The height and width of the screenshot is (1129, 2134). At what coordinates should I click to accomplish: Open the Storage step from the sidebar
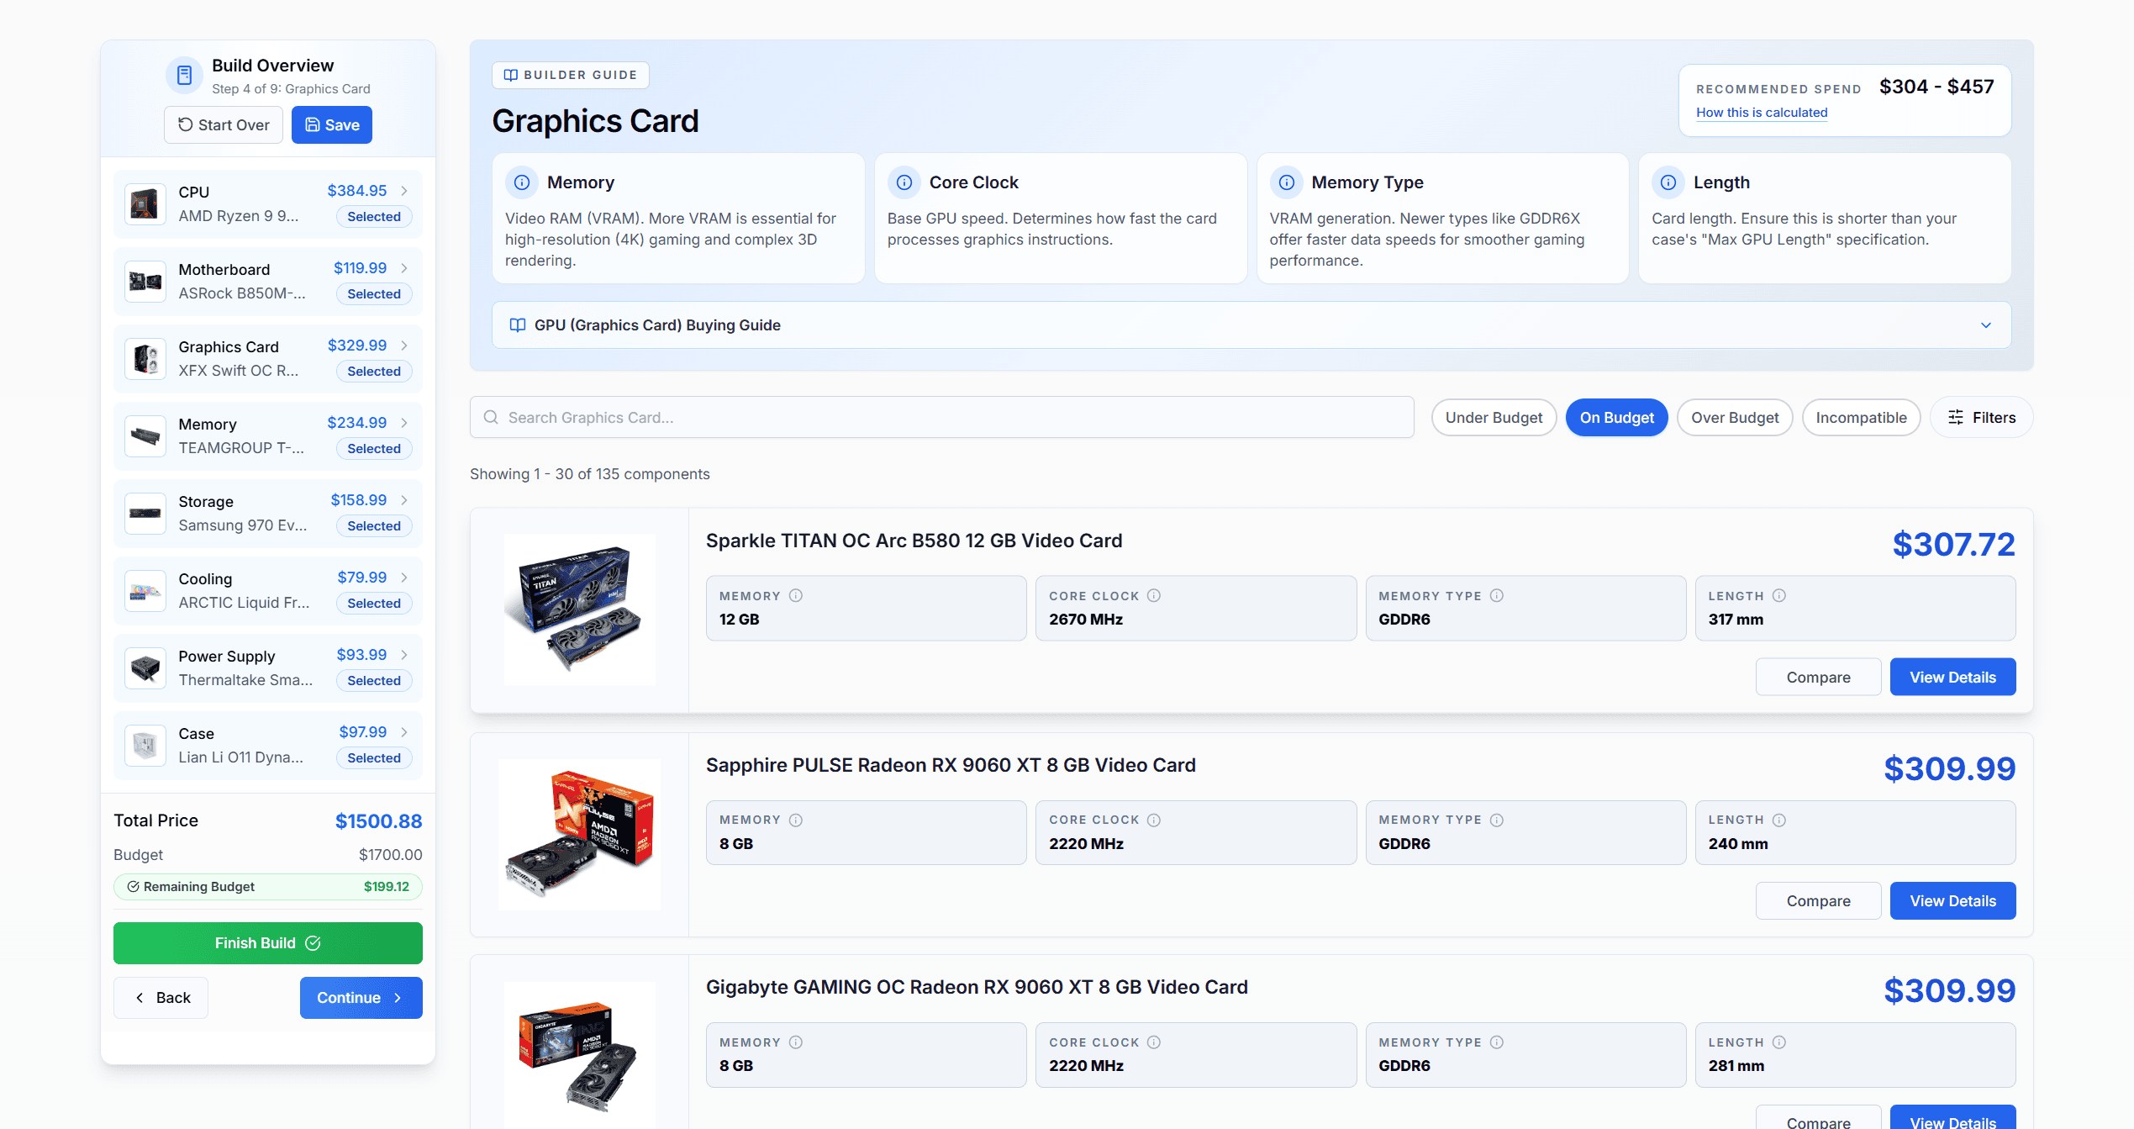267,513
